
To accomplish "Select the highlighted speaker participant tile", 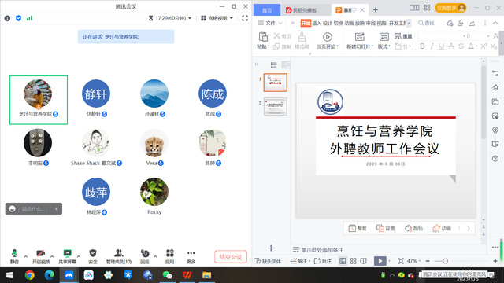I will 39,100.
